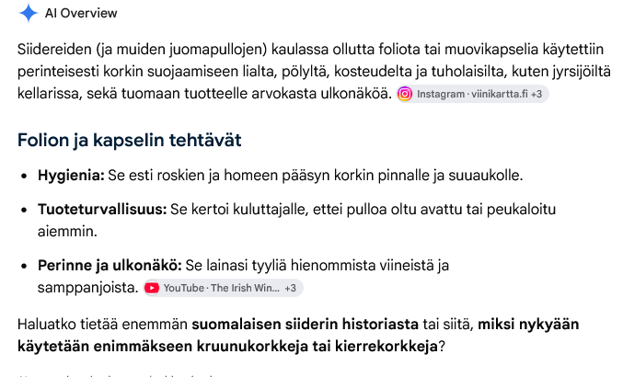Click the bullet point before Perinne ja ulkonäkö
The height and width of the screenshot is (377, 623).
pos(24,266)
